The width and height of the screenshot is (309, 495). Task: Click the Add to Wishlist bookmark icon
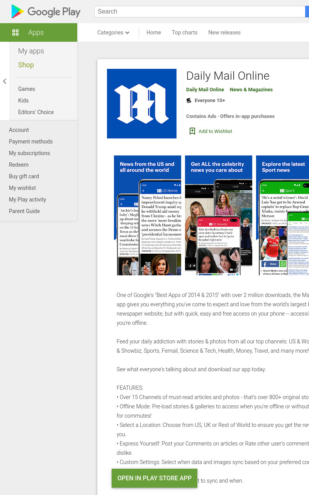pyautogui.click(x=192, y=131)
